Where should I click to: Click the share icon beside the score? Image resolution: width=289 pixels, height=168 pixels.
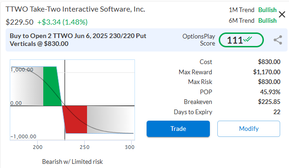[278, 40]
